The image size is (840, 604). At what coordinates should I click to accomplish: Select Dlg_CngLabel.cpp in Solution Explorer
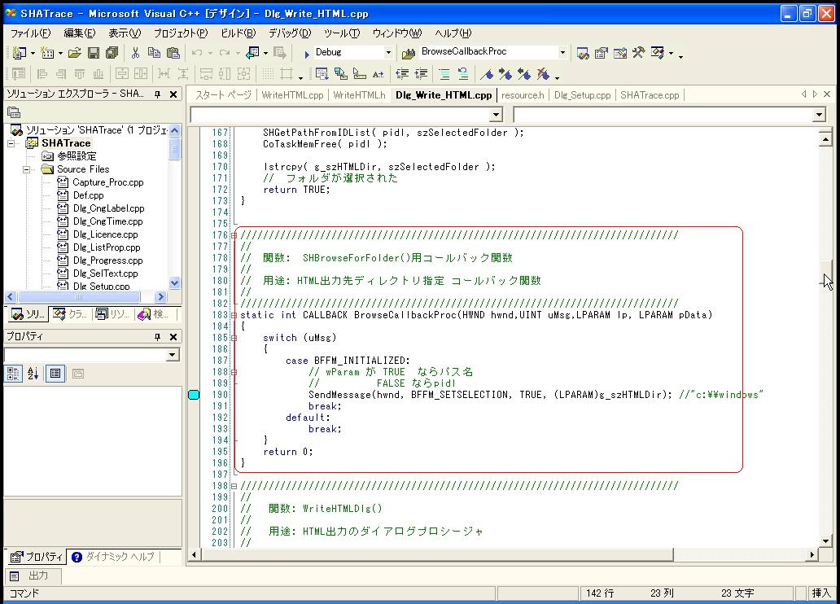[x=108, y=208]
